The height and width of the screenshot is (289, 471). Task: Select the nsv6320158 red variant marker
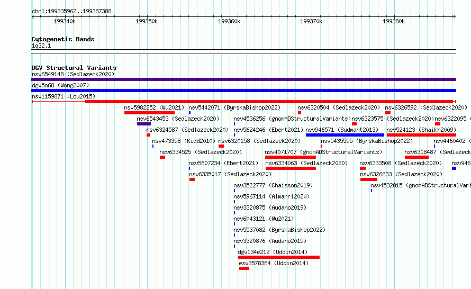click(x=221, y=146)
